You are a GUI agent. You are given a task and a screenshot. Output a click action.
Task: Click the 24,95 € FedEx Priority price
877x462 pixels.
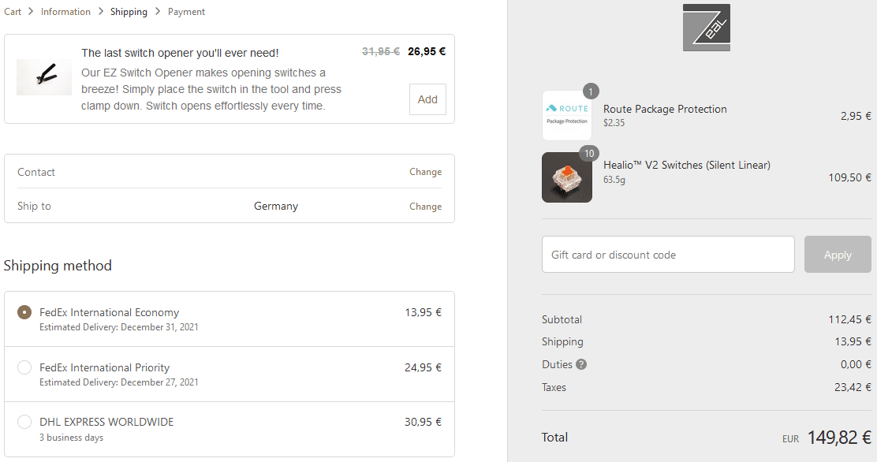coord(423,367)
